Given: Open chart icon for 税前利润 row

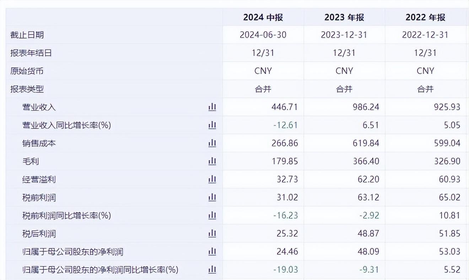Looking at the screenshot, I should pos(212,197).
